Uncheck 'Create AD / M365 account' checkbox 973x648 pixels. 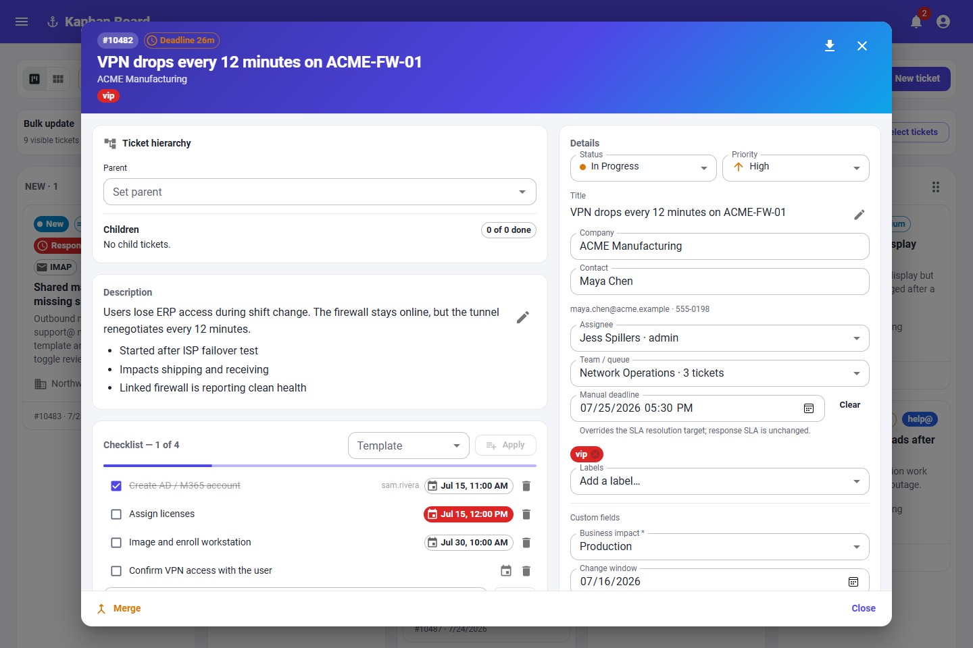pos(116,486)
